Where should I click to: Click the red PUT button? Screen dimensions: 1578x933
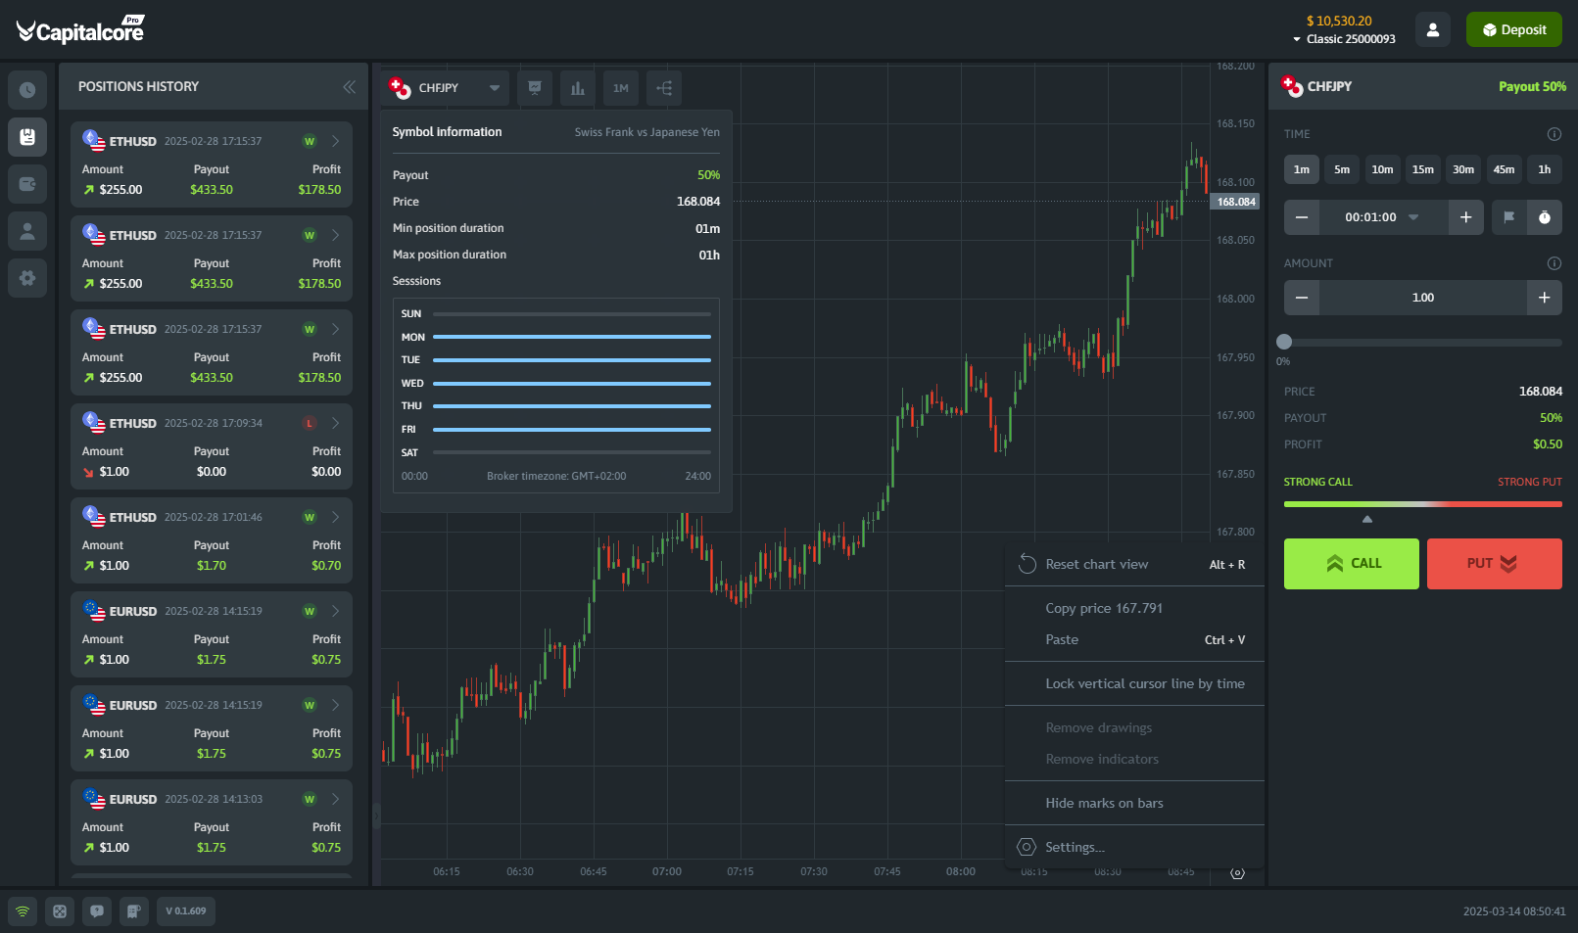1495,564
